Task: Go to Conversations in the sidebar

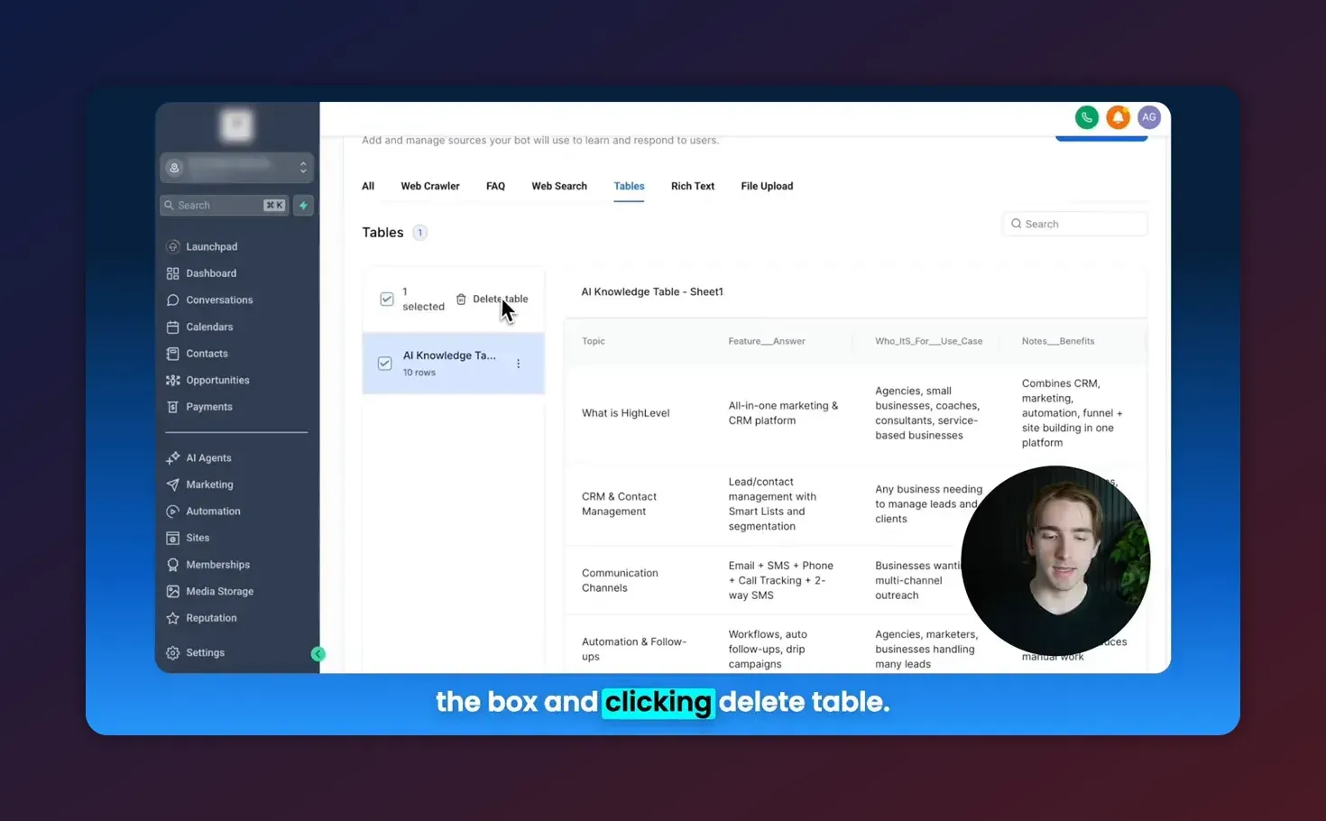Action: (218, 300)
